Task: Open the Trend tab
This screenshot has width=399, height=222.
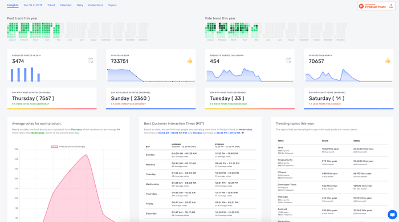Action: coord(51,5)
